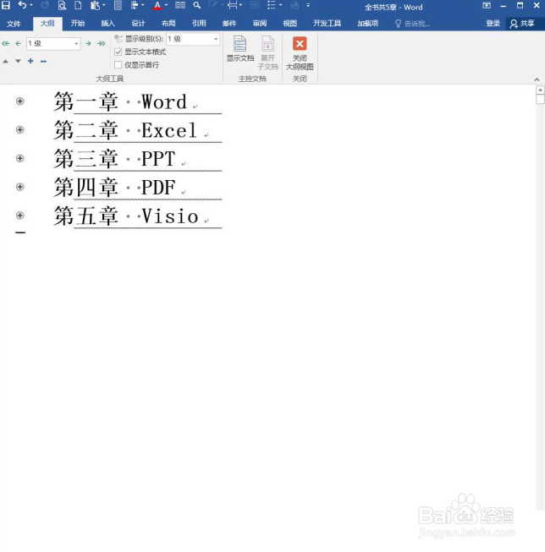545x552 pixels.
Task: Click Demote to Body Text double-right arrow
Action: click(102, 44)
